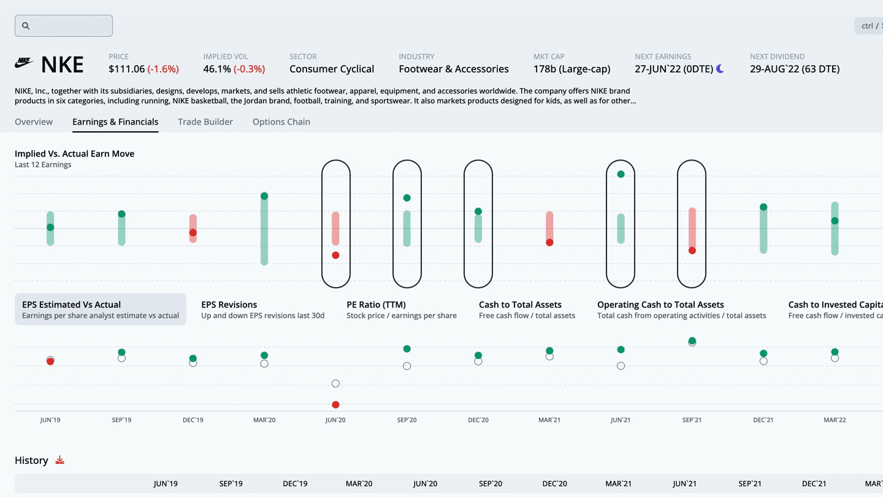Select Operating Cash to Total Assets metric

tap(681, 309)
